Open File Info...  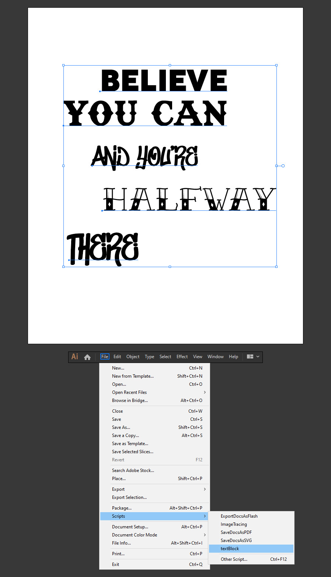coord(154,543)
